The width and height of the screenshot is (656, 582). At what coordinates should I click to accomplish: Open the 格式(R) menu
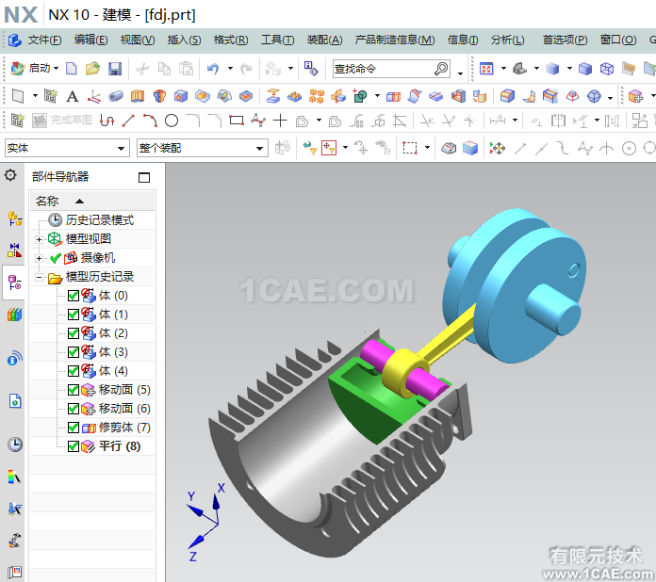tap(231, 40)
